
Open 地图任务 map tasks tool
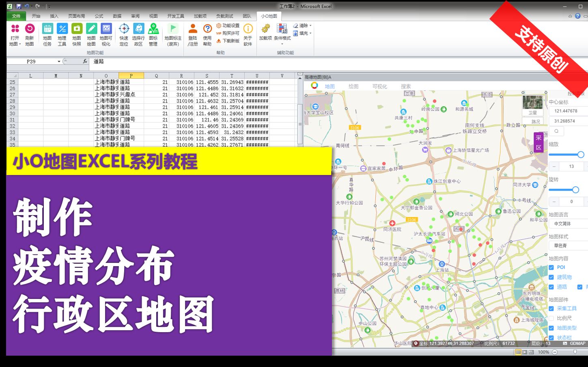47,34
